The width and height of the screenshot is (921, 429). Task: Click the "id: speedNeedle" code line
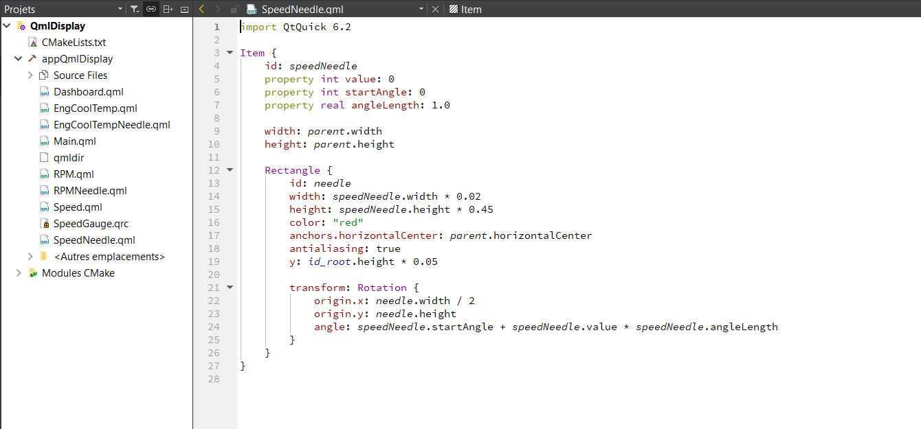tap(311, 66)
